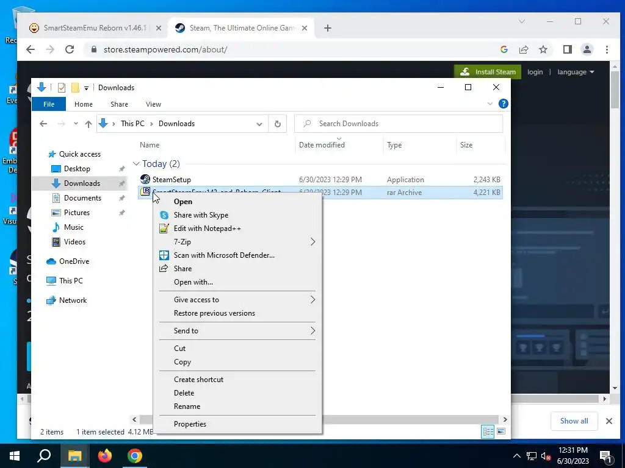Reload the Chrome page
Screen dimensions: 625x468
[70, 49]
